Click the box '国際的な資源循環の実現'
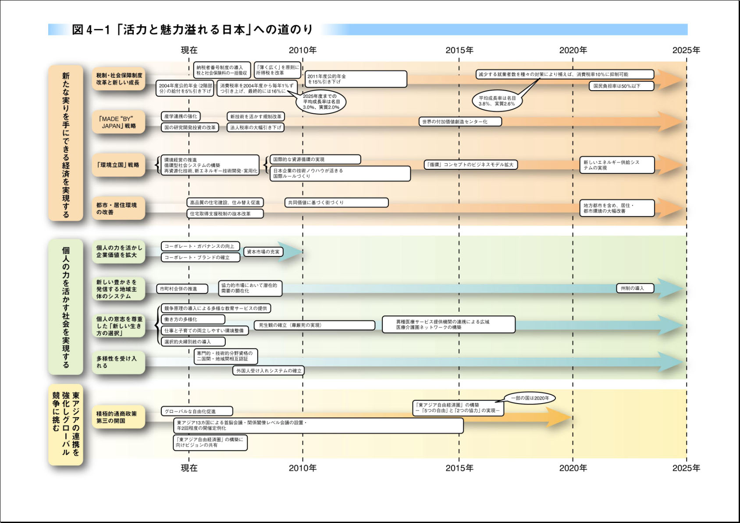The width and height of the screenshot is (740, 523). coord(316,159)
